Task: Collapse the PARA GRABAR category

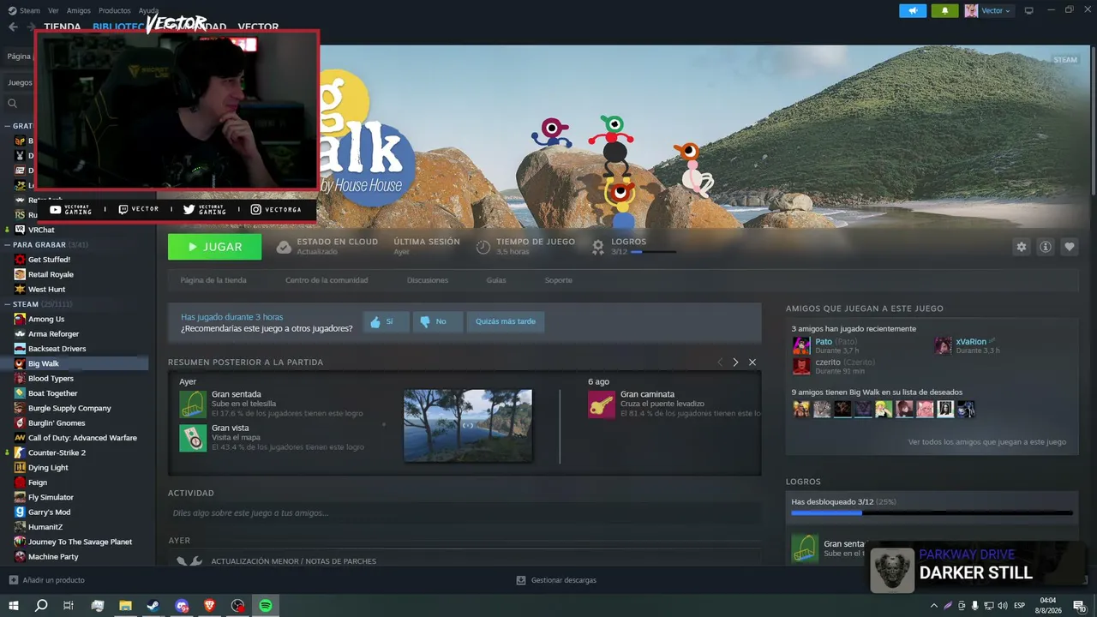Action: coord(8,244)
